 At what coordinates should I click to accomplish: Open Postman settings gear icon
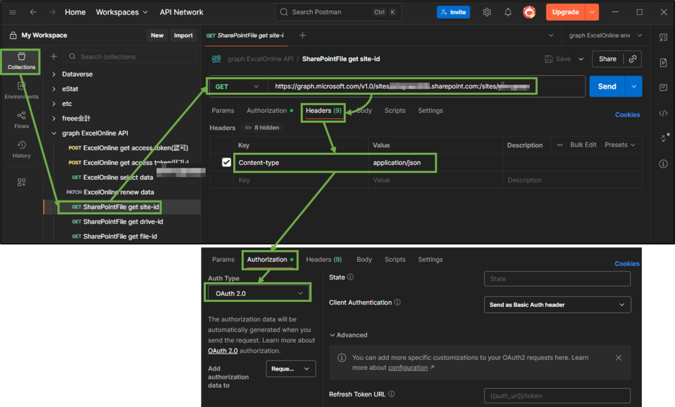pyautogui.click(x=487, y=12)
